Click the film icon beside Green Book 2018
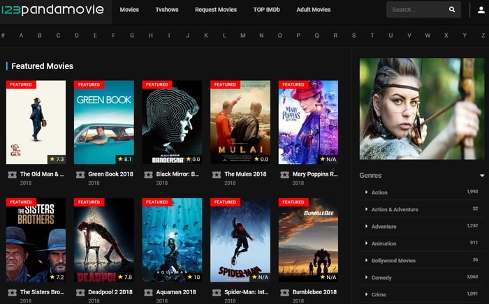 (80, 174)
